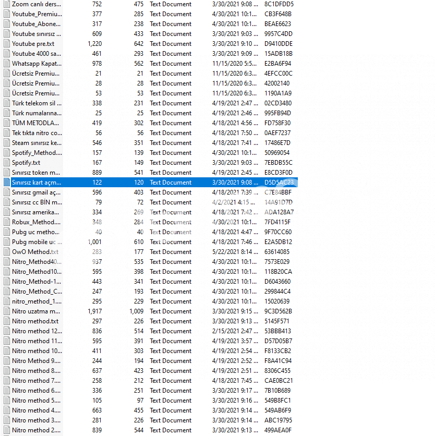Click the packed size value 1,009

tap(136, 311)
